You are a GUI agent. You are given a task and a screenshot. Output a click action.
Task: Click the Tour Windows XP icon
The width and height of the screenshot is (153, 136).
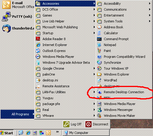99,68
